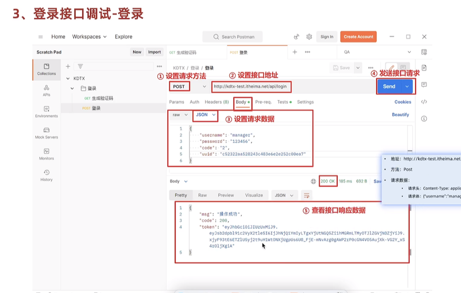The height and width of the screenshot is (293, 461).
Task: Open the JSON body format dropdown
Action: [x=205, y=115]
